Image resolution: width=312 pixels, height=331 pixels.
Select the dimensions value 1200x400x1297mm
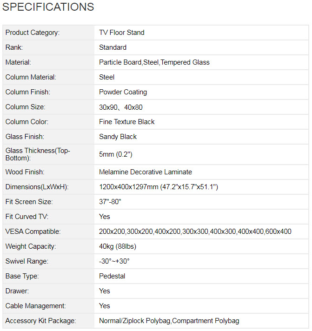point(159,187)
